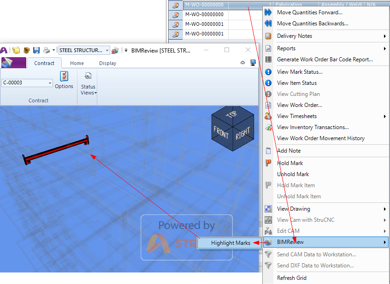Choose Refresh Grid in the context menu
390x284 pixels.
(291, 278)
